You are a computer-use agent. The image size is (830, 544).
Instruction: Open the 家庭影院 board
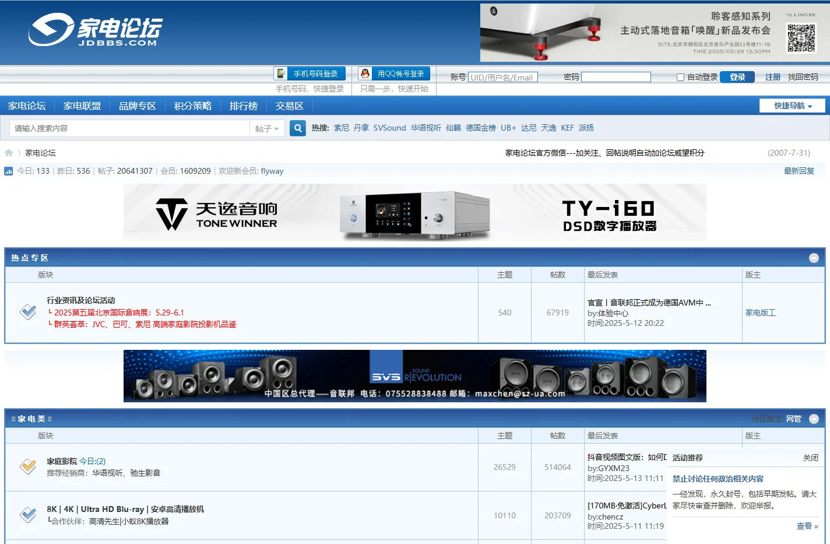pos(62,461)
